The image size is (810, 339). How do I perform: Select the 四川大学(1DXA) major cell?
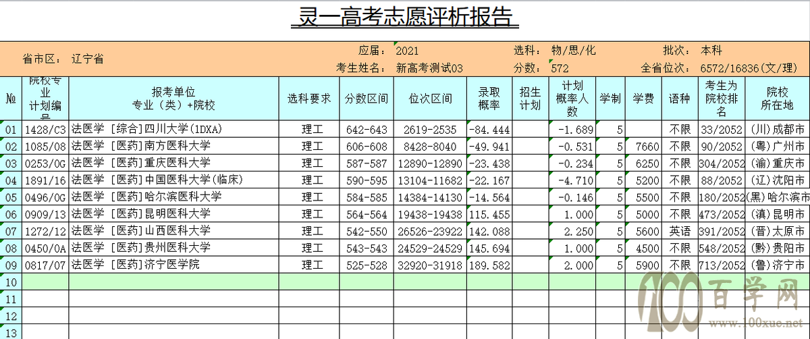click(x=174, y=129)
